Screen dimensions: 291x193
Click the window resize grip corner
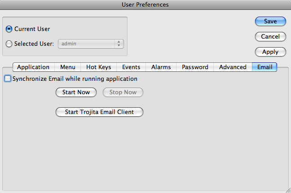[x=288, y=190]
